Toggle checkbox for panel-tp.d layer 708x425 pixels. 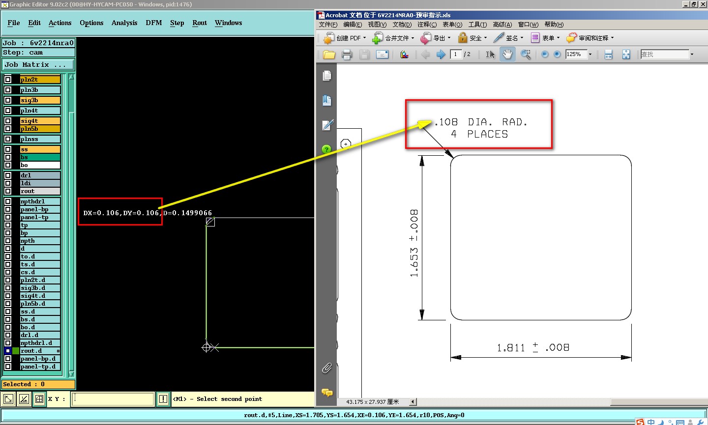pos(8,367)
